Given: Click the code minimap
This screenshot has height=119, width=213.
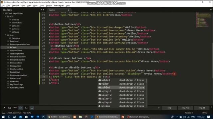Looking at the screenshot, I should (203, 20).
